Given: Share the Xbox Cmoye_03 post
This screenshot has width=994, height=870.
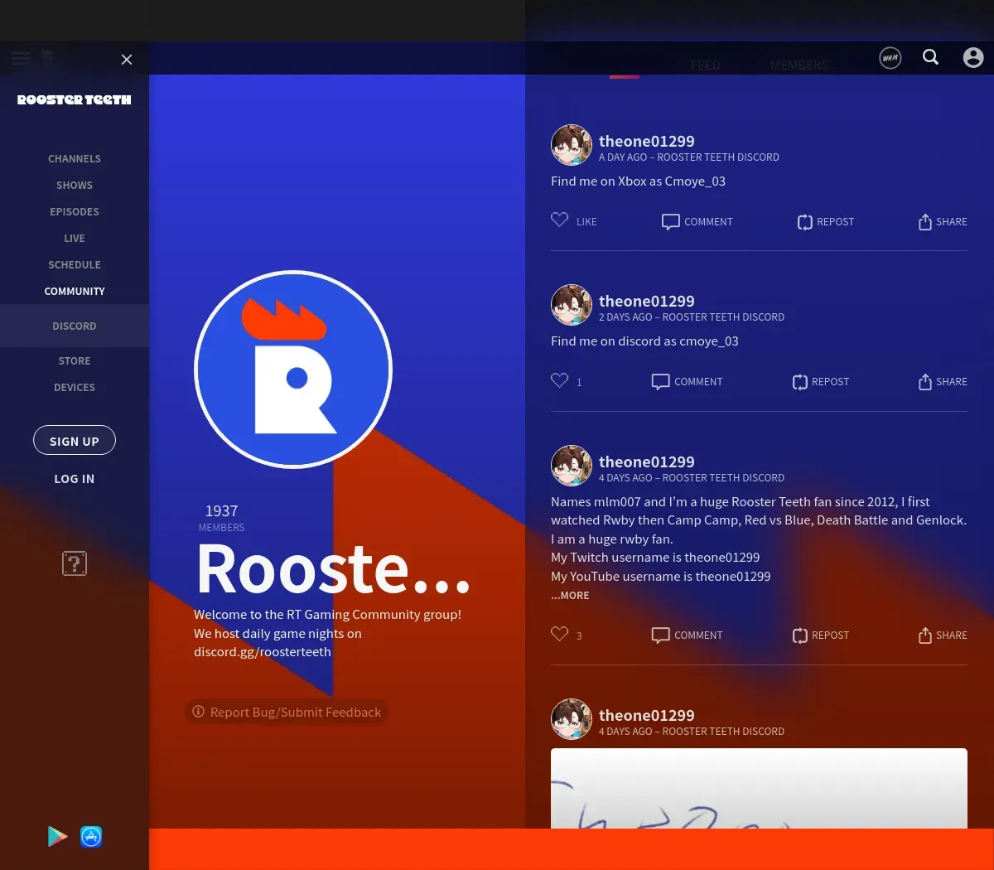Looking at the screenshot, I should pos(943,221).
